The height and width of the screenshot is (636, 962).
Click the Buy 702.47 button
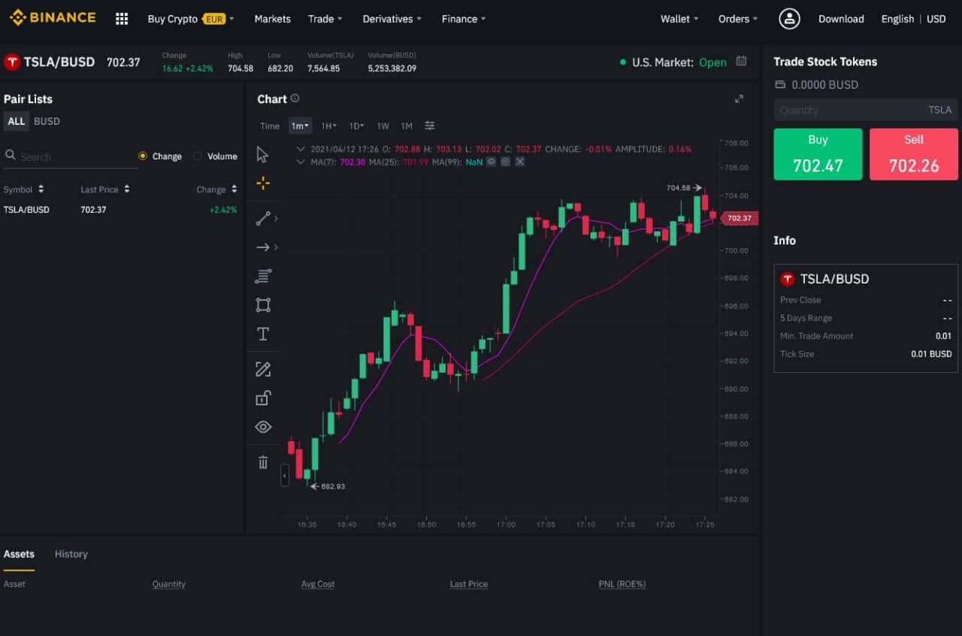818,153
